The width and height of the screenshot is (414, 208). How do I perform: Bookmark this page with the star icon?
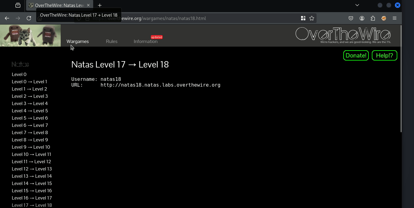coord(312,18)
